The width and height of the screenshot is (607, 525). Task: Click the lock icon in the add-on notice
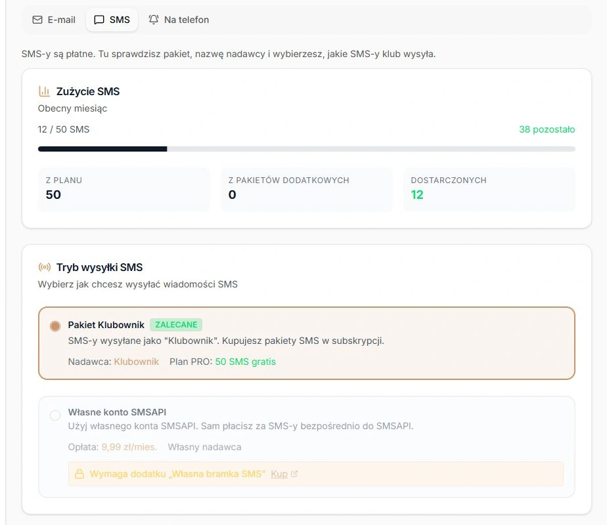79,474
